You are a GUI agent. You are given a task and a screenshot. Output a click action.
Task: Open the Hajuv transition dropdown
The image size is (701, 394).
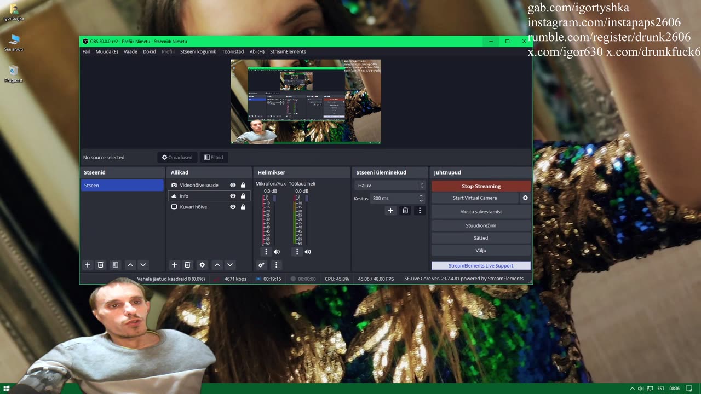[x=390, y=186]
